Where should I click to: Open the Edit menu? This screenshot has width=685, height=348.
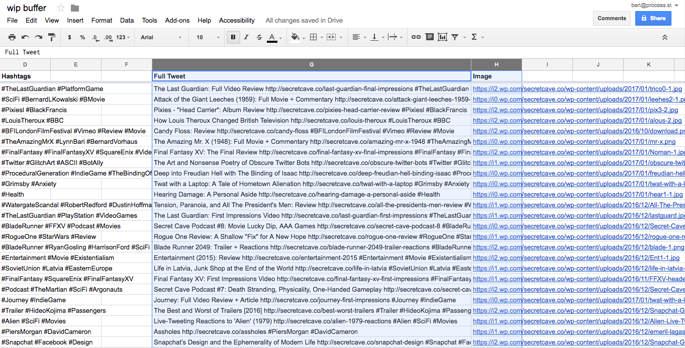[x=31, y=20]
